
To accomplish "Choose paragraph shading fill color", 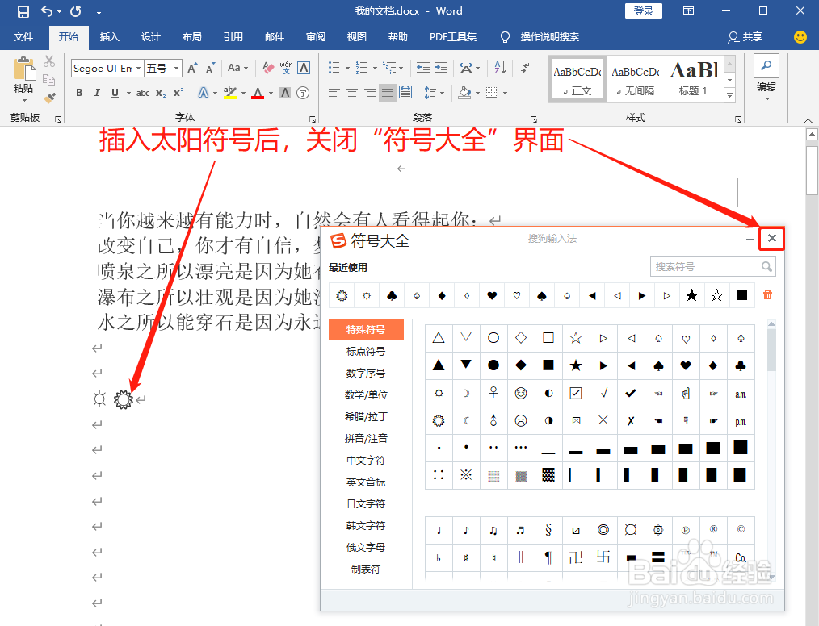I will tap(464, 93).
